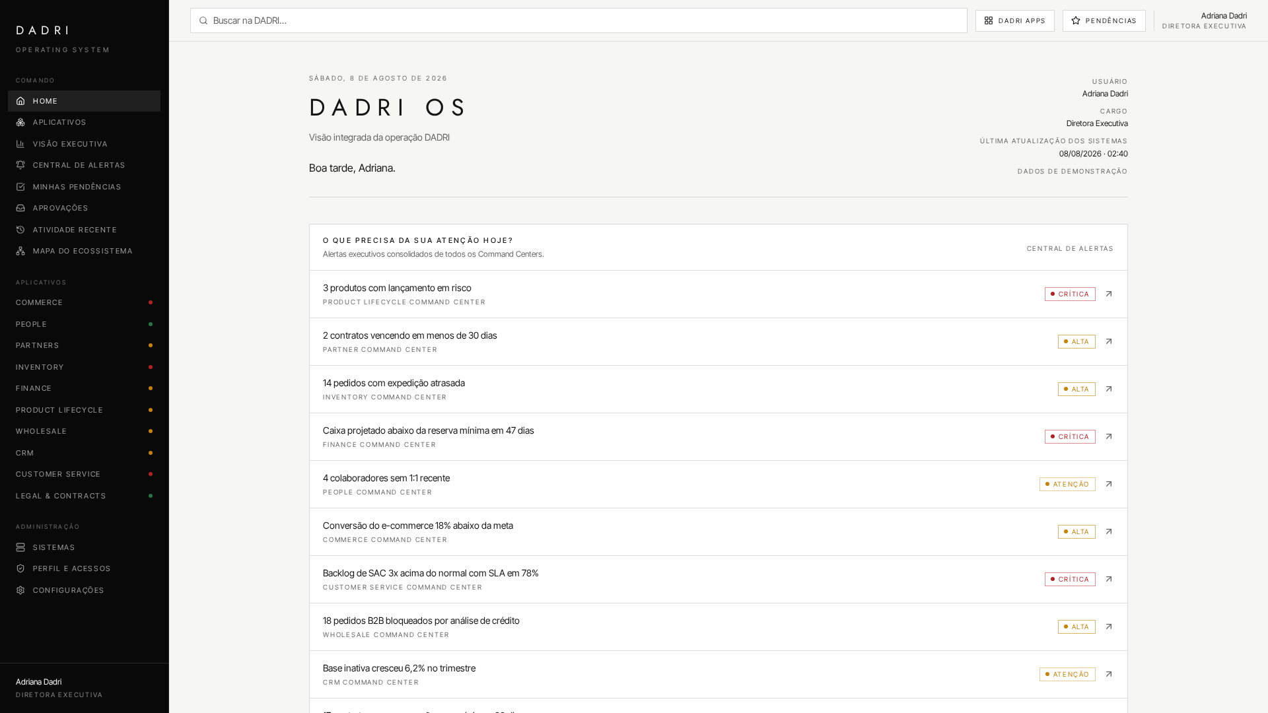Screen dimensions: 1268x713
Task: Click ATENÇÃO badge on People Command Center alert
Action: coord(1067,484)
